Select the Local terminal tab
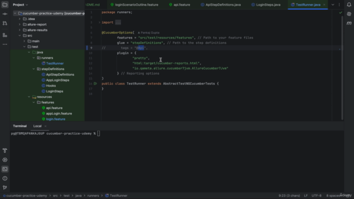The height and width of the screenshot is (199, 354). point(38,126)
